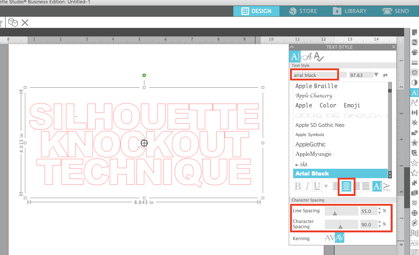Open the Pixel tracing panel icon
The height and width of the screenshot is (255, 419).
point(415,42)
